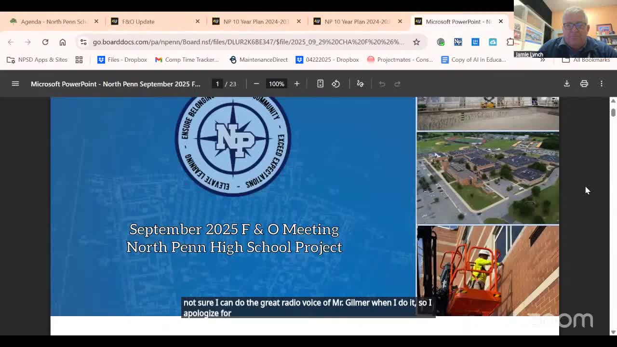Open the NP browser extension
617x347 pixels.
click(458, 42)
